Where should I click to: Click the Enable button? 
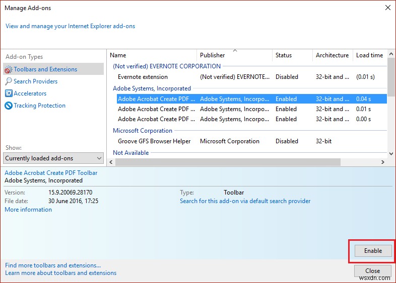373,251
